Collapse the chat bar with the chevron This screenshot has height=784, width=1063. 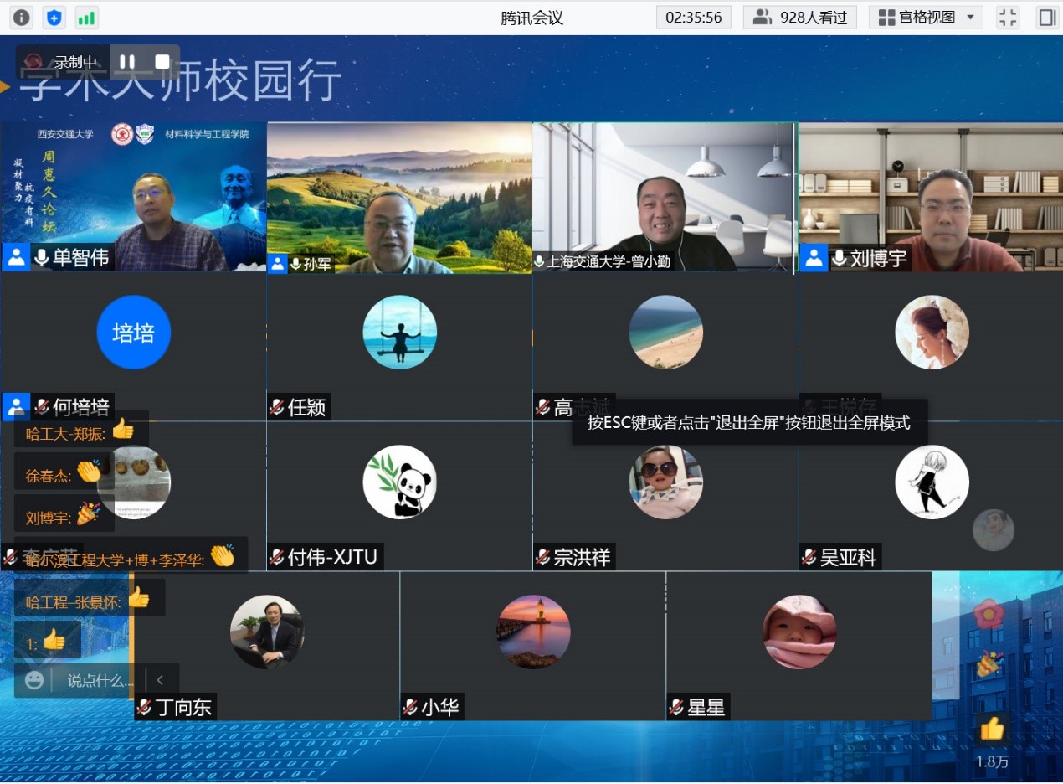[x=160, y=680]
